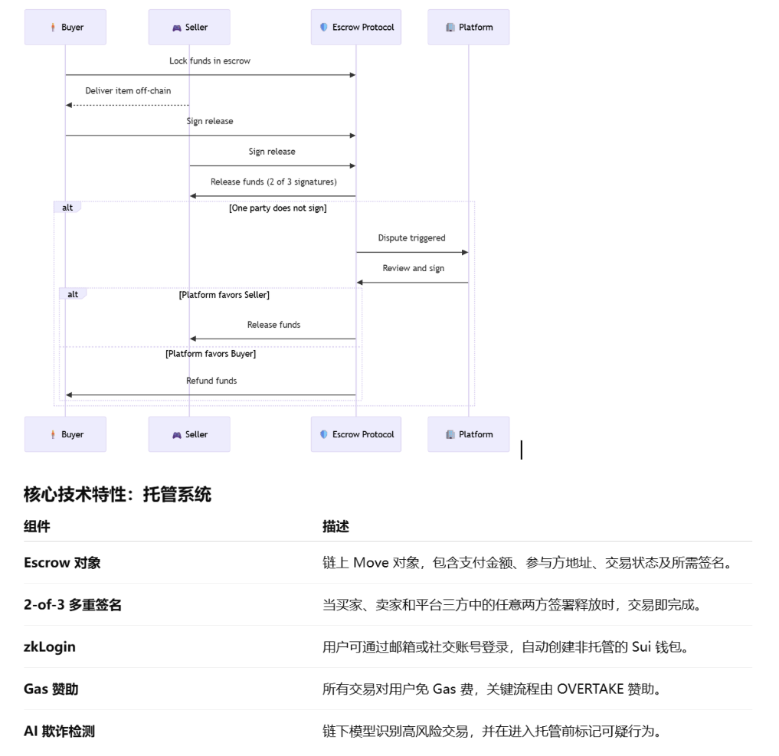Viewport: 779px width, 756px height.
Task: Click the Escrow Protocol shield icon at the bottom
Action: coord(322,434)
